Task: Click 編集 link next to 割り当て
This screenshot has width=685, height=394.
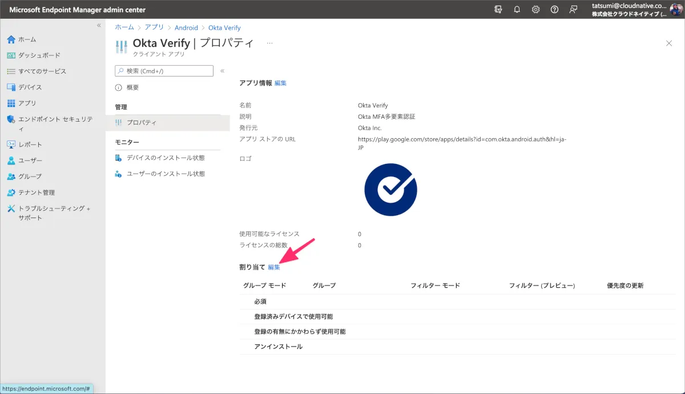Action: click(274, 267)
